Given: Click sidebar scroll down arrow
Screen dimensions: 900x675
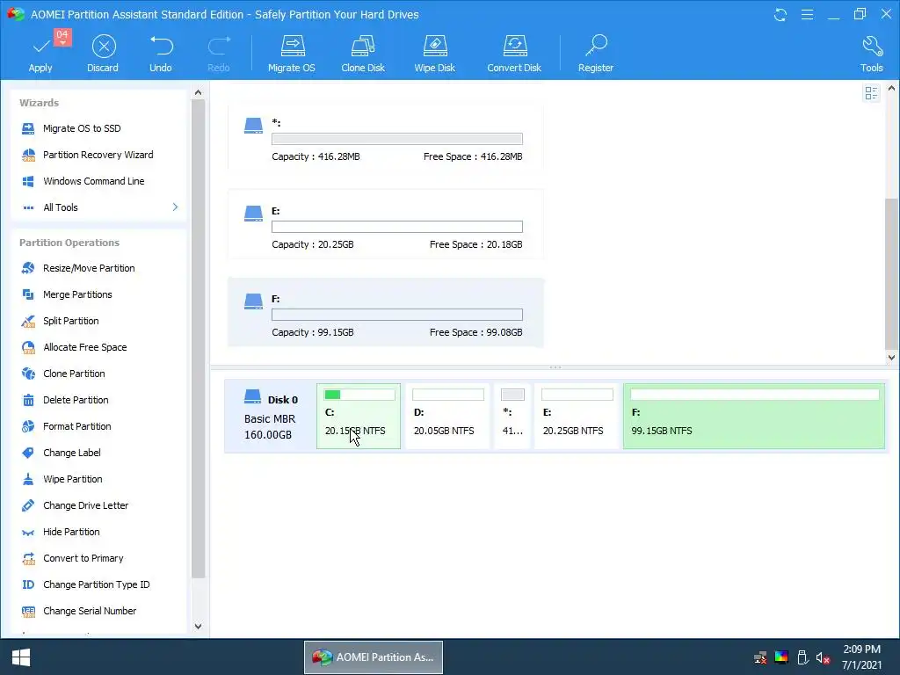Looking at the screenshot, I should [x=198, y=626].
